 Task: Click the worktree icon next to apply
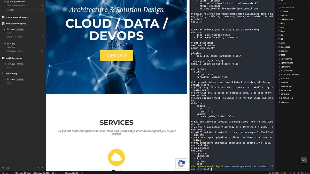(x=8, y=44)
